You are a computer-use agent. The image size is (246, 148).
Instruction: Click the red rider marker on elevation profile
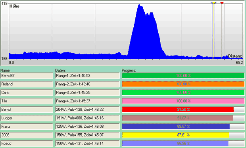(222, 3)
